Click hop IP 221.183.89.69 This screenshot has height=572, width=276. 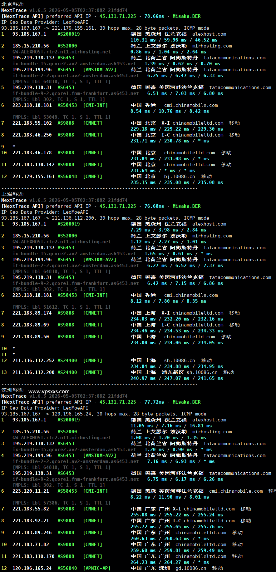click(31, 325)
